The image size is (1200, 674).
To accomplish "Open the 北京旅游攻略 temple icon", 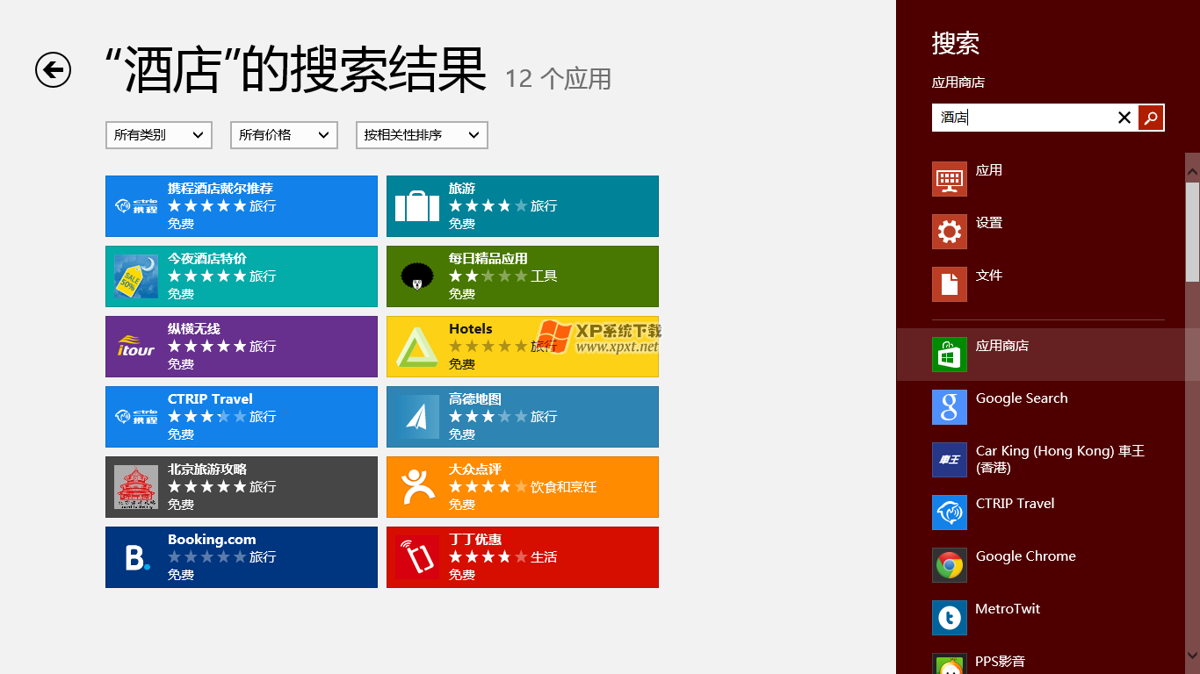I will coord(136,487).
